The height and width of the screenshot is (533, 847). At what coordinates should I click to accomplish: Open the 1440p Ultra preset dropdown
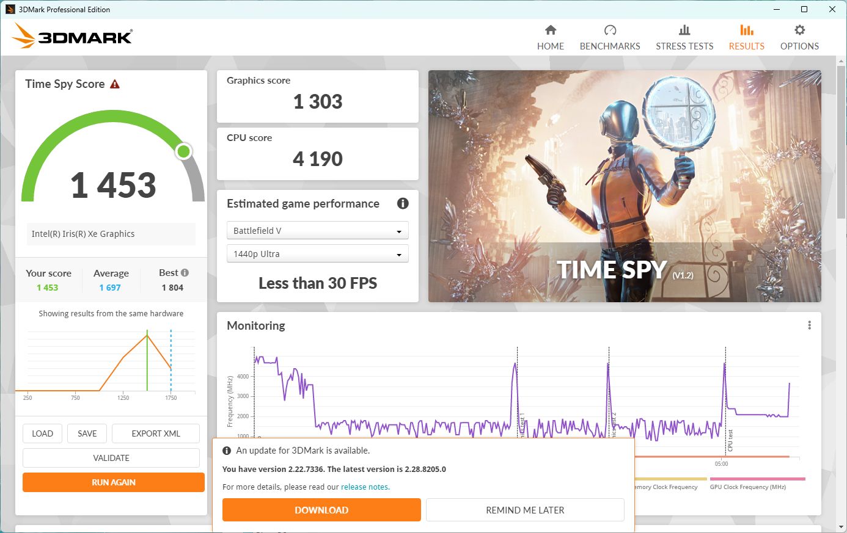pos(318,254)
